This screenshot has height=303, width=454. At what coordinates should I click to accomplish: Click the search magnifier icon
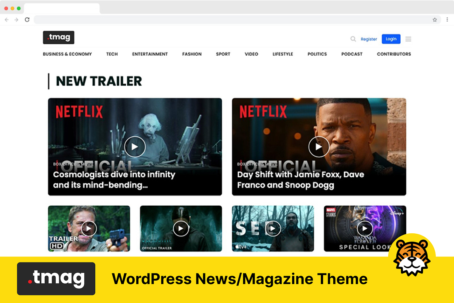click(x=353, y=39)
